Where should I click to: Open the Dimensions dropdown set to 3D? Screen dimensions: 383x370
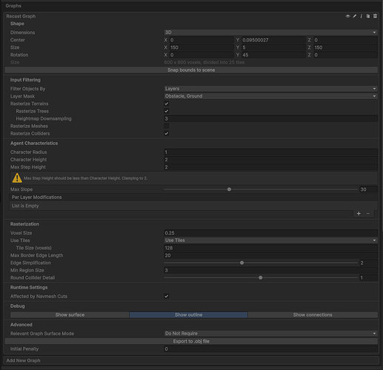pos(270,33)
